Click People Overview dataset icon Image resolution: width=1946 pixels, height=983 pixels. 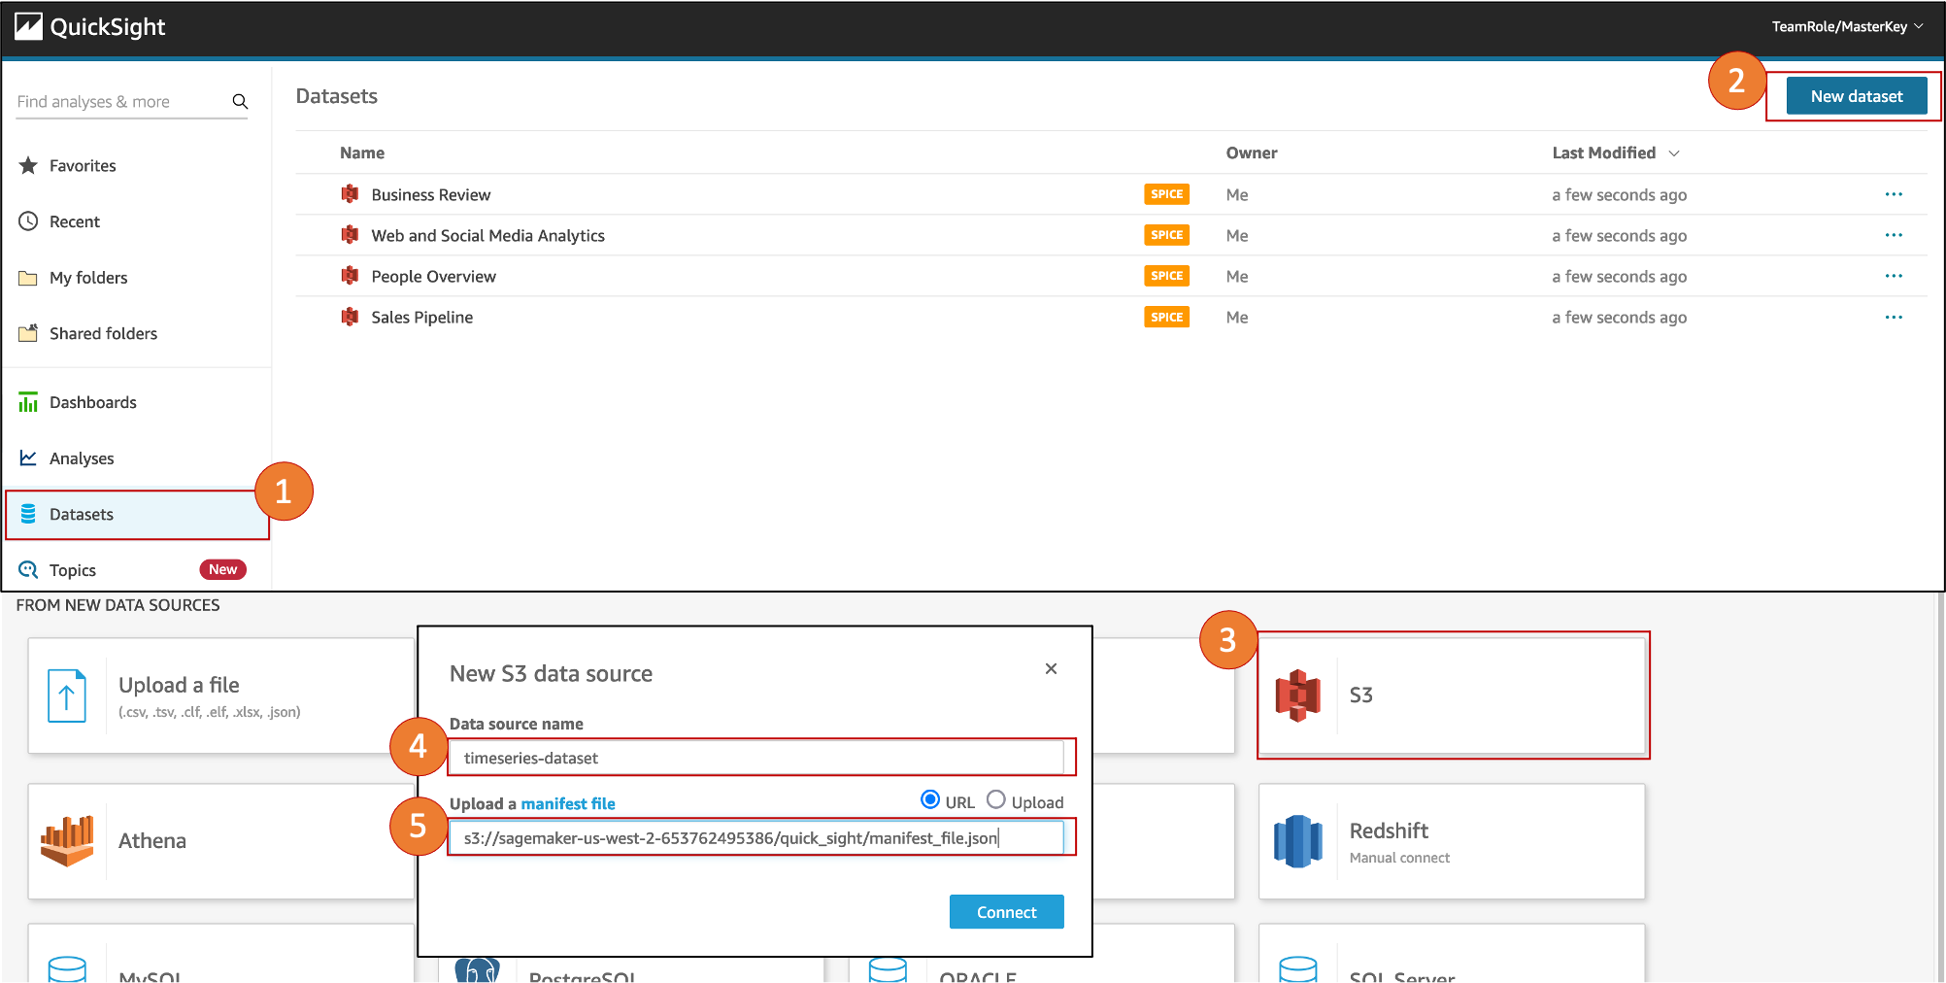350,276
